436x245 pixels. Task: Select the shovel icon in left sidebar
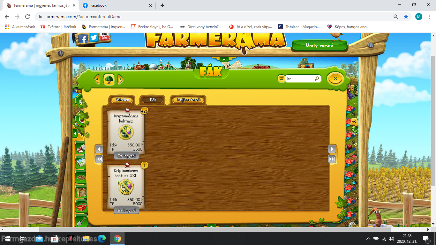(81, 221)
